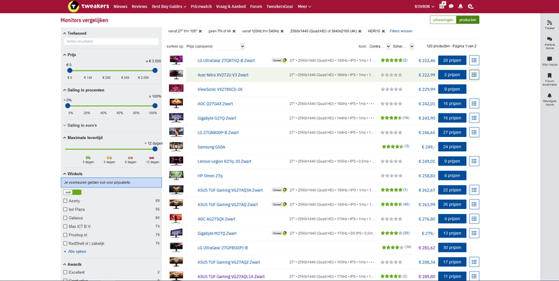Collapse the Prijs filter section
This screenshot has height=281, width=559.
point(69,55)
